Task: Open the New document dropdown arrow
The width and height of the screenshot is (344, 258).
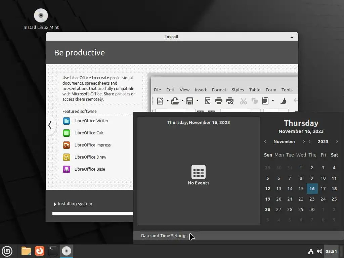Action: (x=168, y=101)
